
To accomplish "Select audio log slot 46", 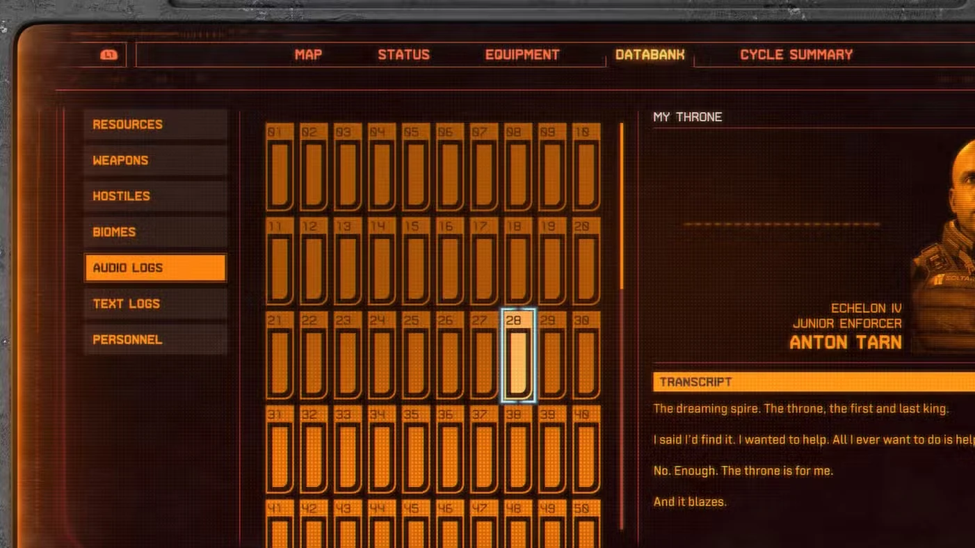I will coord(450,524).
